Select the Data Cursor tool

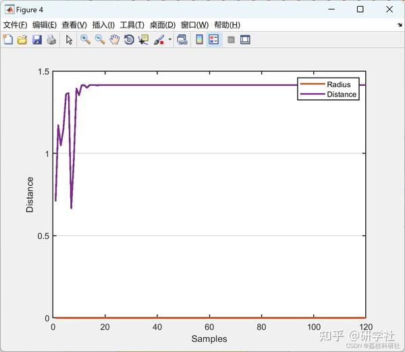tap(143, 40)
